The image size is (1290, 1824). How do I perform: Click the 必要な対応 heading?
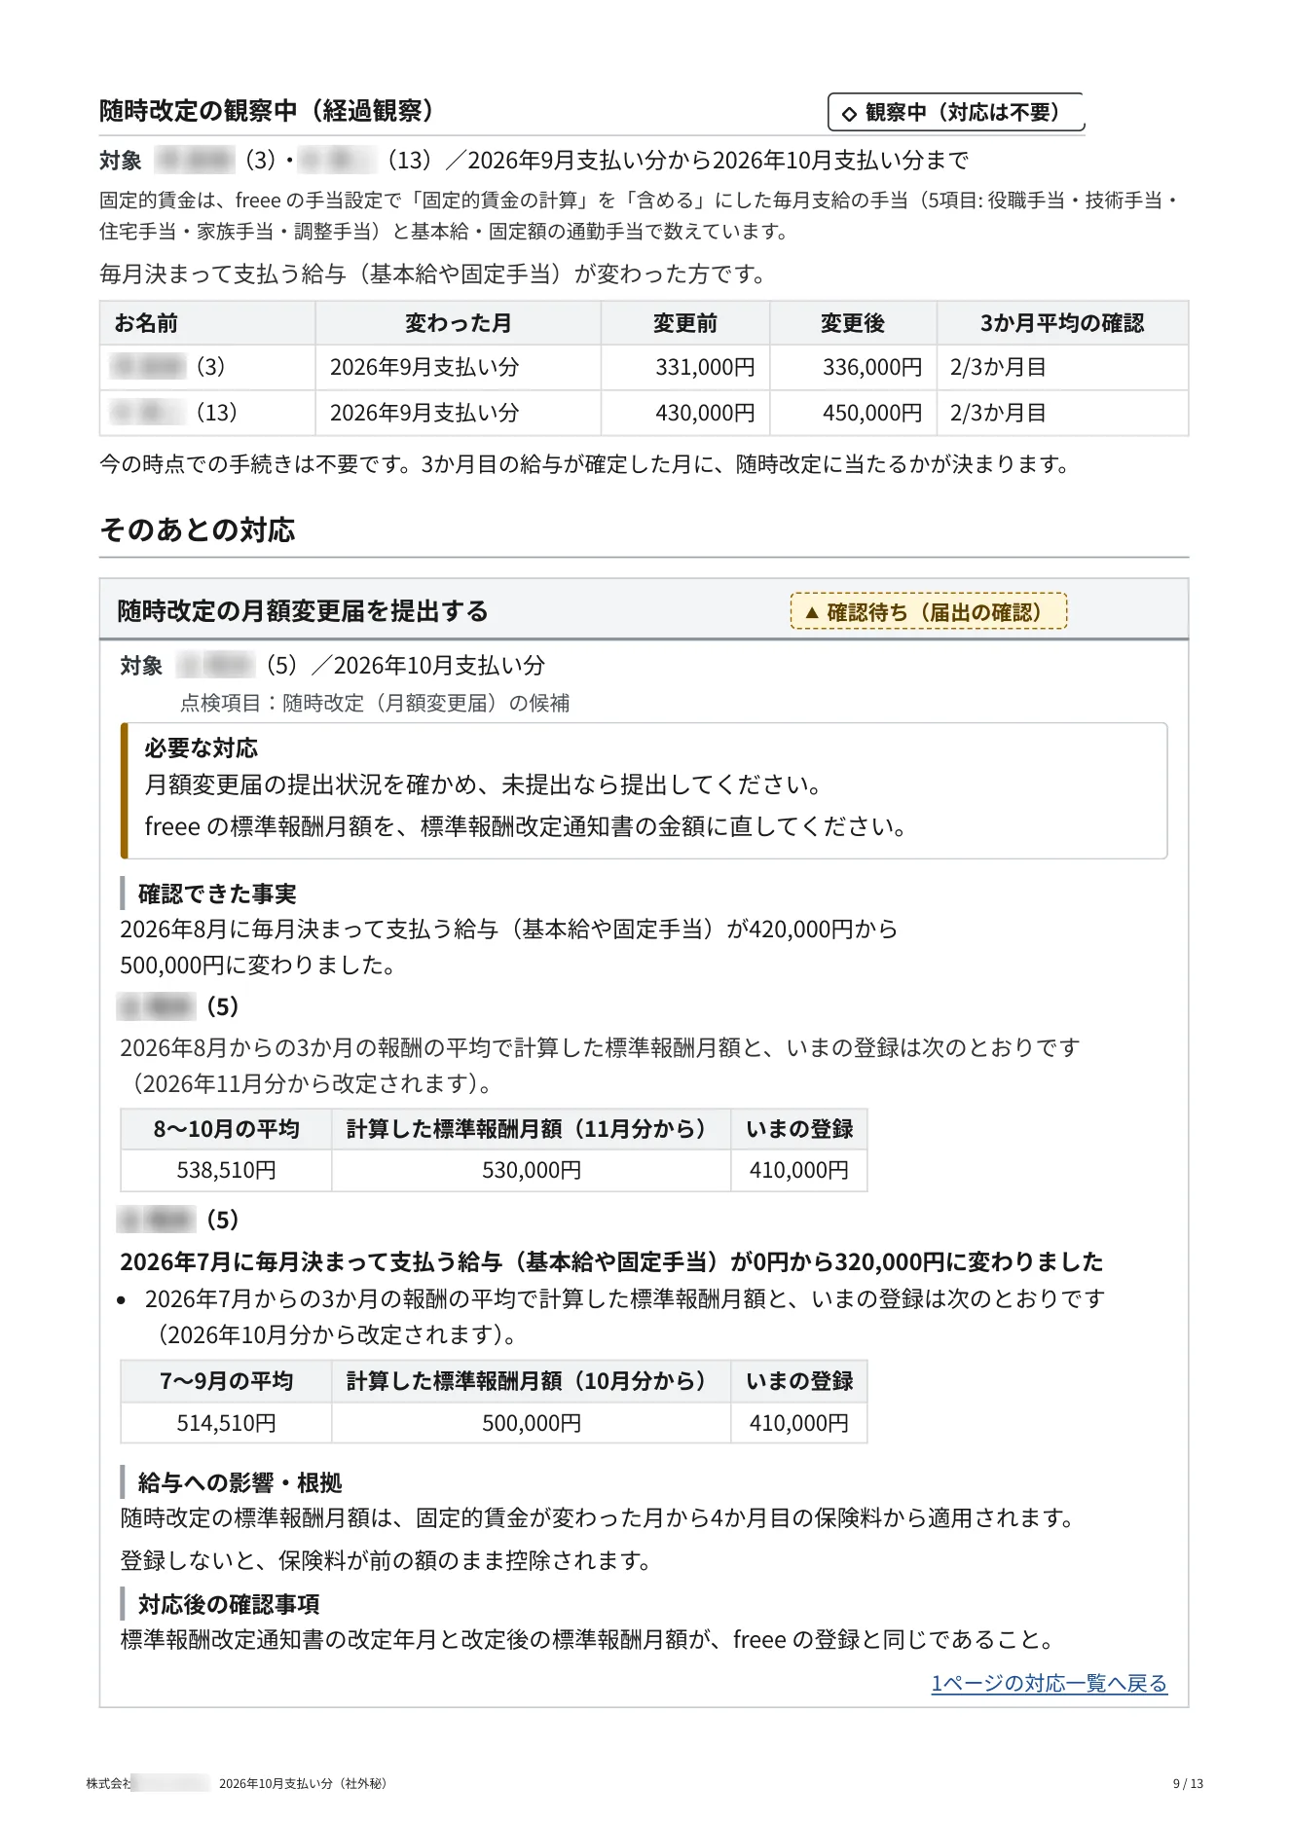click(x=202, y=748)
